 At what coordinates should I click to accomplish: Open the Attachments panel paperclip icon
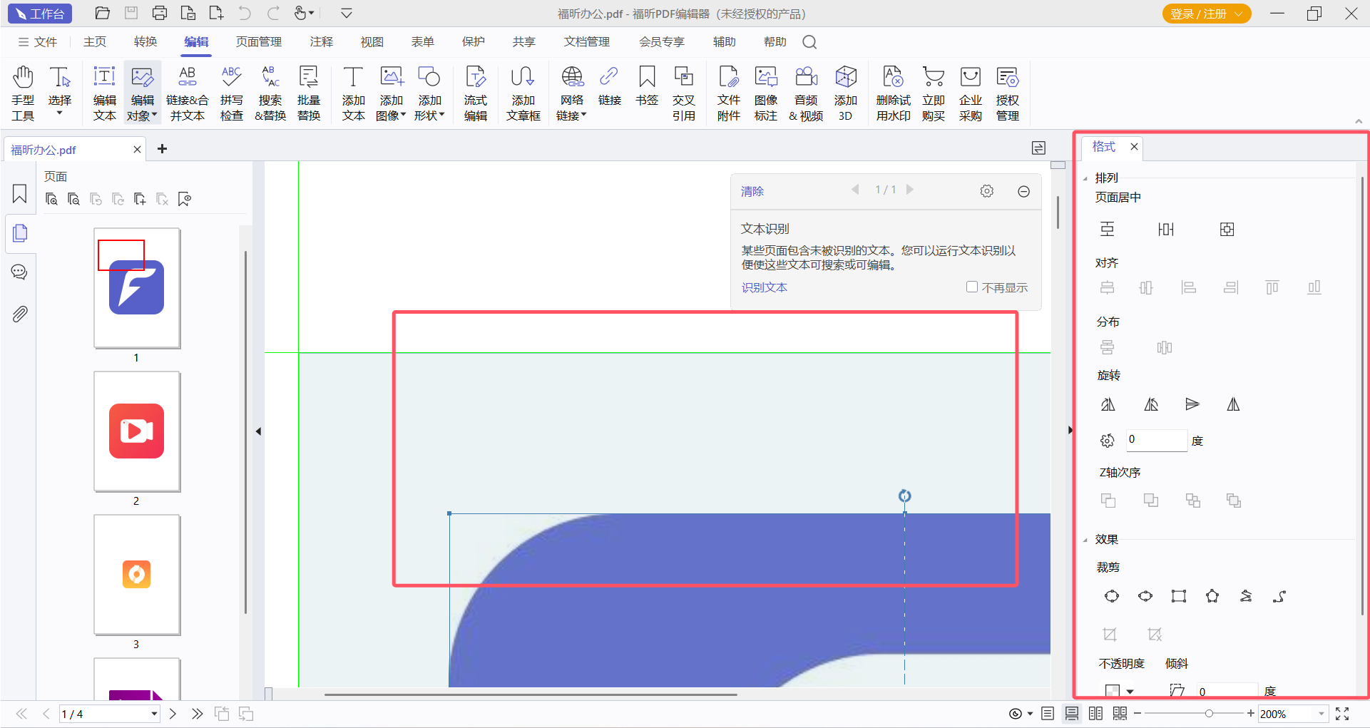pos(19,314)
